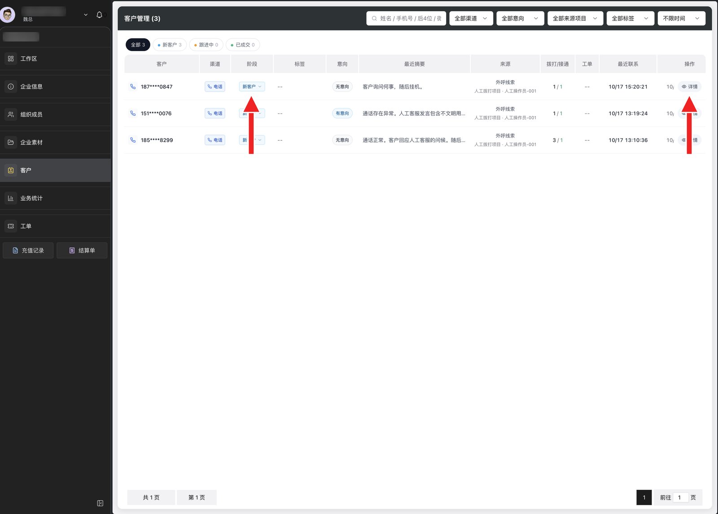Open the 全部意向 dropdown

click(520, 18)
